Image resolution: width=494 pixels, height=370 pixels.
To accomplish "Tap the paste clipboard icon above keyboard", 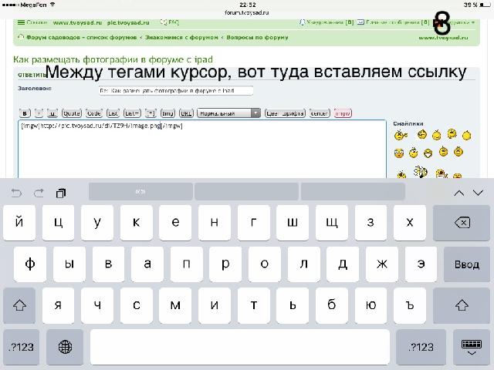I will pyautogui.click(x=61, y=193).
